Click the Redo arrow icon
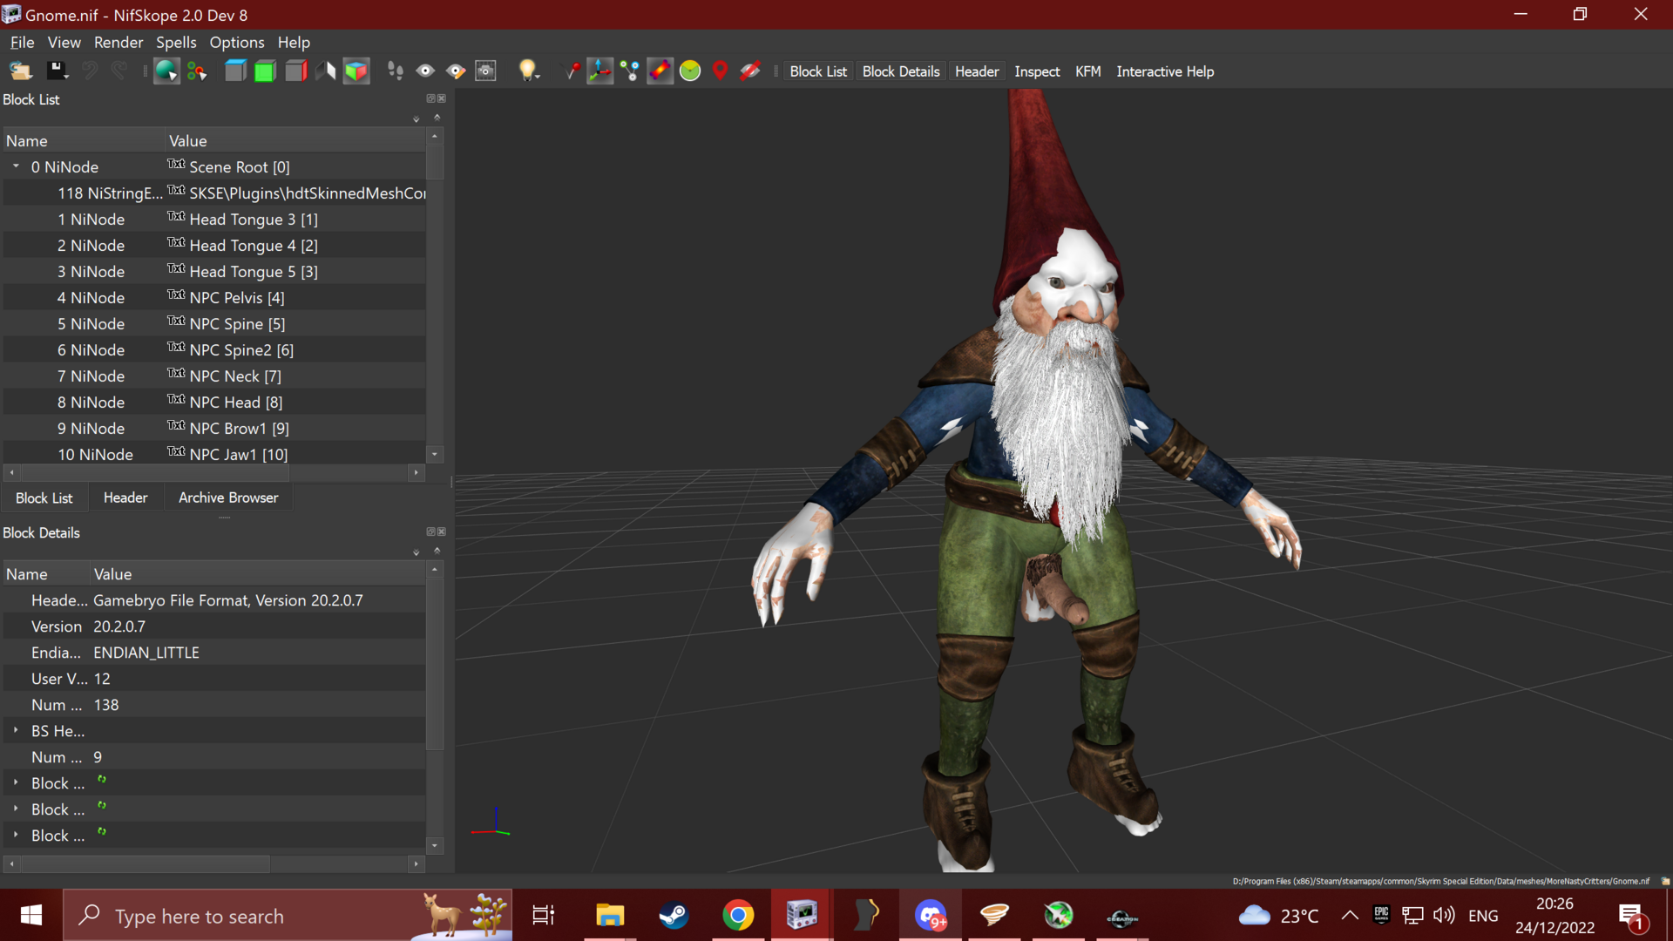 (119, 71)
